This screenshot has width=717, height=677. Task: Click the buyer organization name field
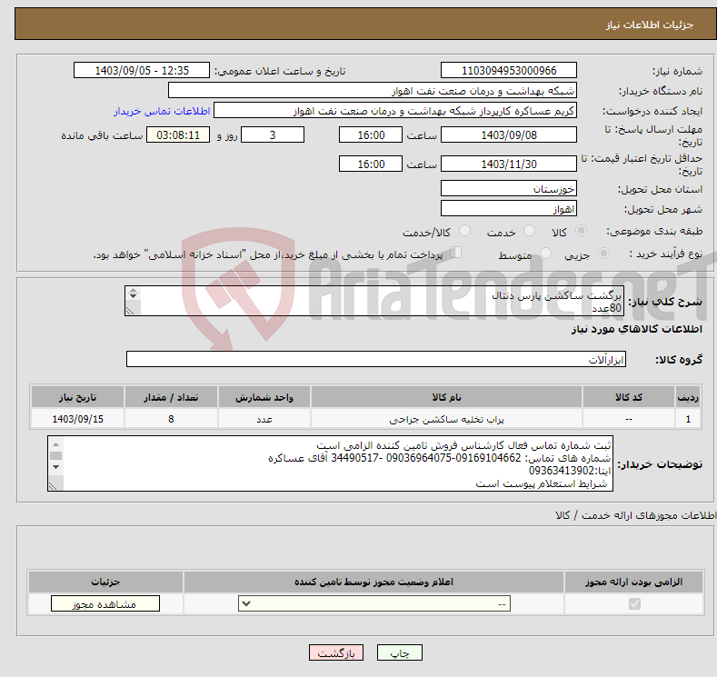[x=373, y=91]
